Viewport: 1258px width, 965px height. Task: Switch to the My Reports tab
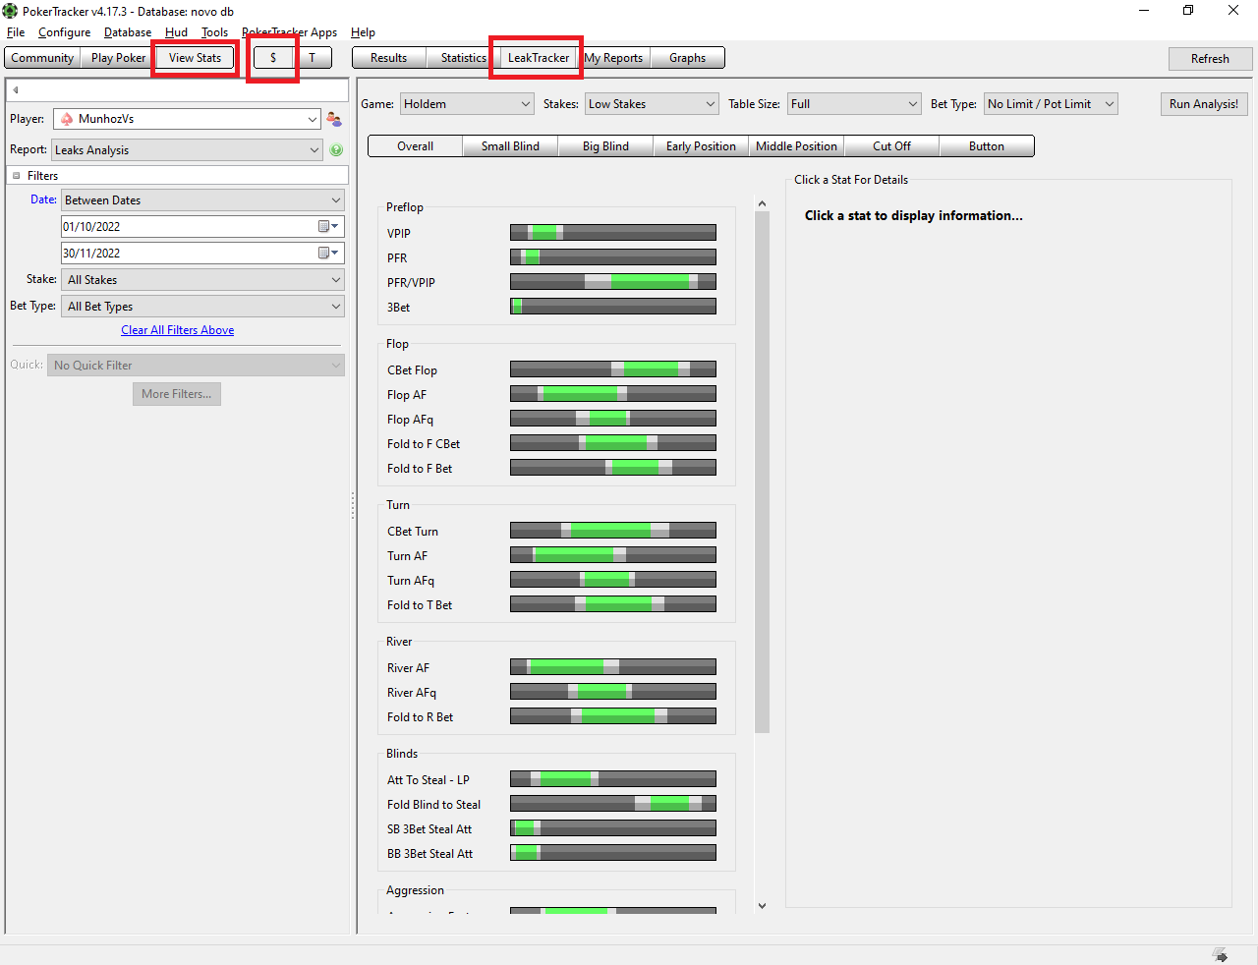click(613, 58)
